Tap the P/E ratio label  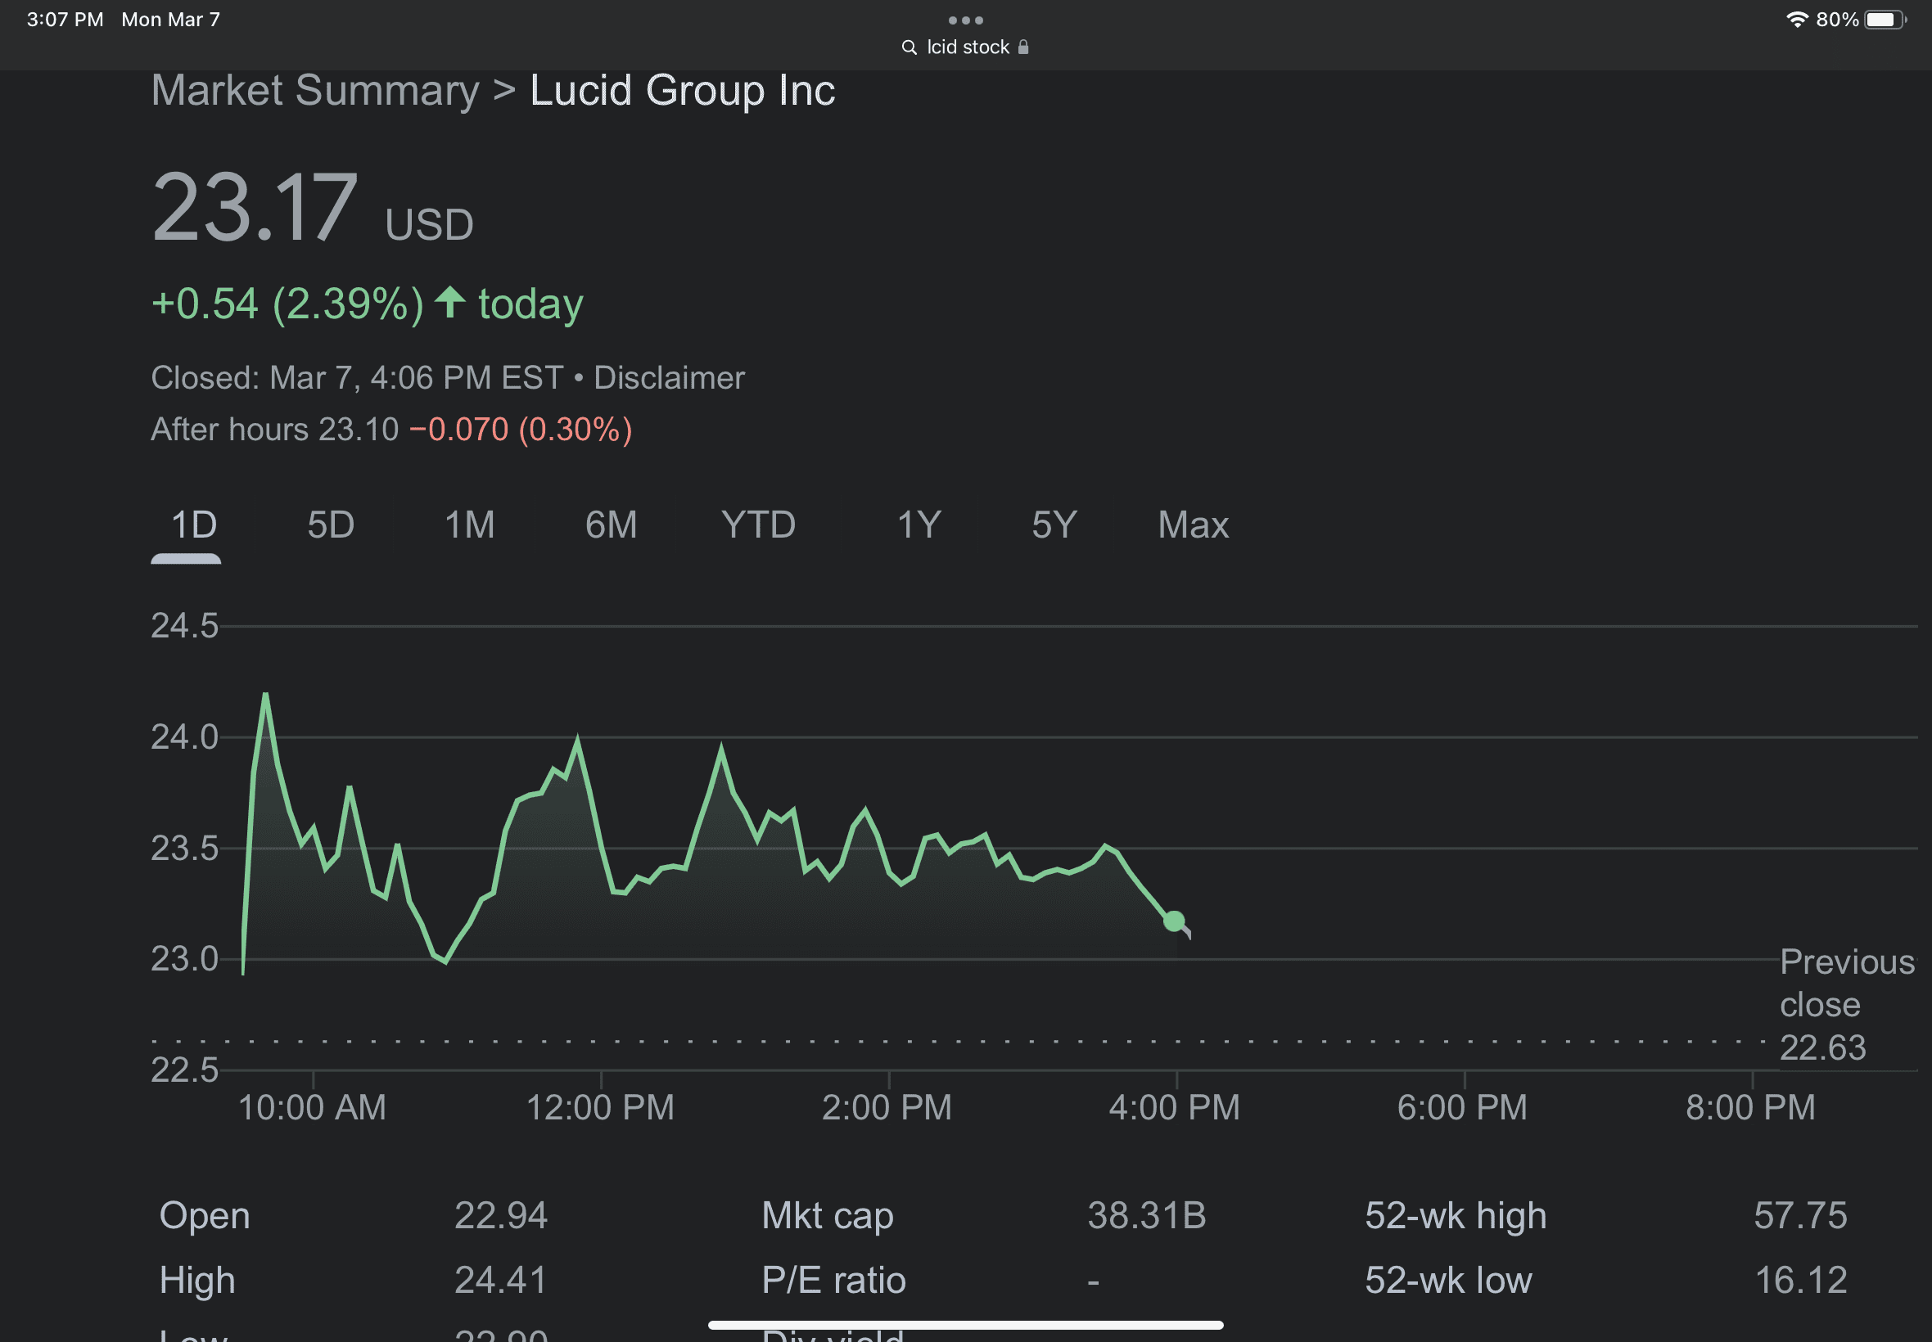point(833,1281)
